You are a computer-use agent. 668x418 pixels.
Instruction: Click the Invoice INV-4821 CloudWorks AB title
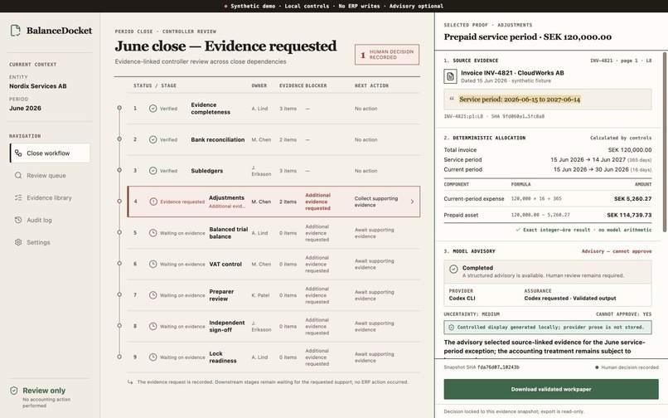coord(512,73)
